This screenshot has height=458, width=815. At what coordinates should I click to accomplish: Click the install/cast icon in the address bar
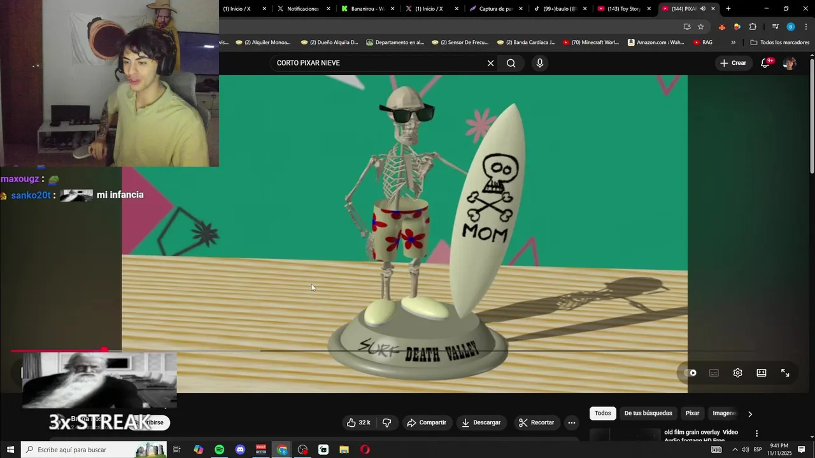(x=687, y=27)
